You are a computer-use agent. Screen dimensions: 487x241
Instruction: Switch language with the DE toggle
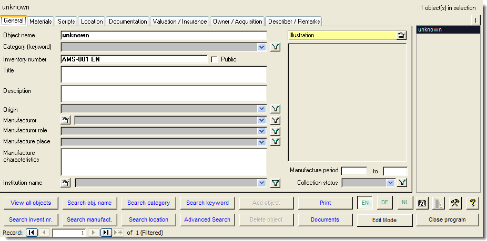384,203
